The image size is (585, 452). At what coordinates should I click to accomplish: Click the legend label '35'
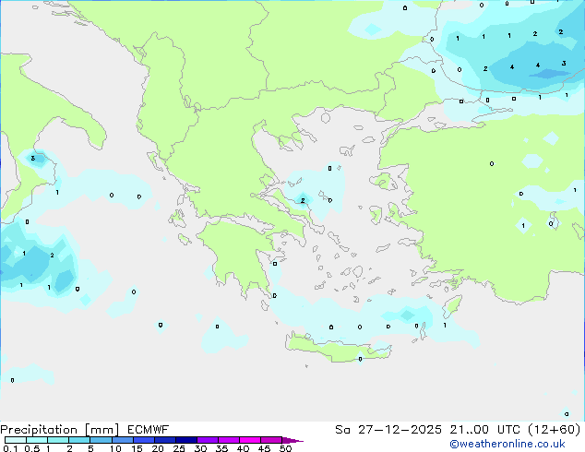click(221, 448)
